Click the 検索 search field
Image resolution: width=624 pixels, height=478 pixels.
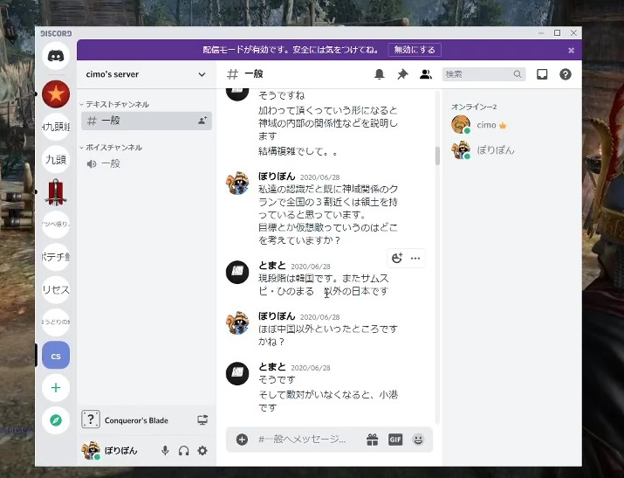tap(483, 74)
